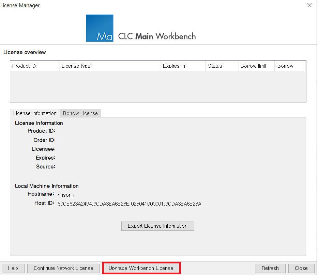The width and height of the screenshot is (318, 275).
Task: Export License Information to file
Action: pyautogui.click(x=157, y=226)
